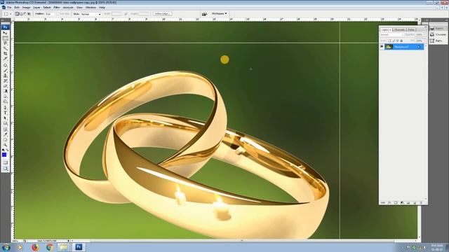Select the Clone Stamp tool

pyautogui.click(x=5, y=76)
